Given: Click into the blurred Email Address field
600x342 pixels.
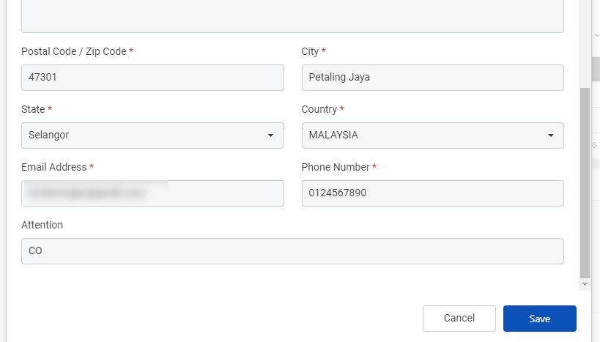Looking at the screenshot, I should point(152,193).
